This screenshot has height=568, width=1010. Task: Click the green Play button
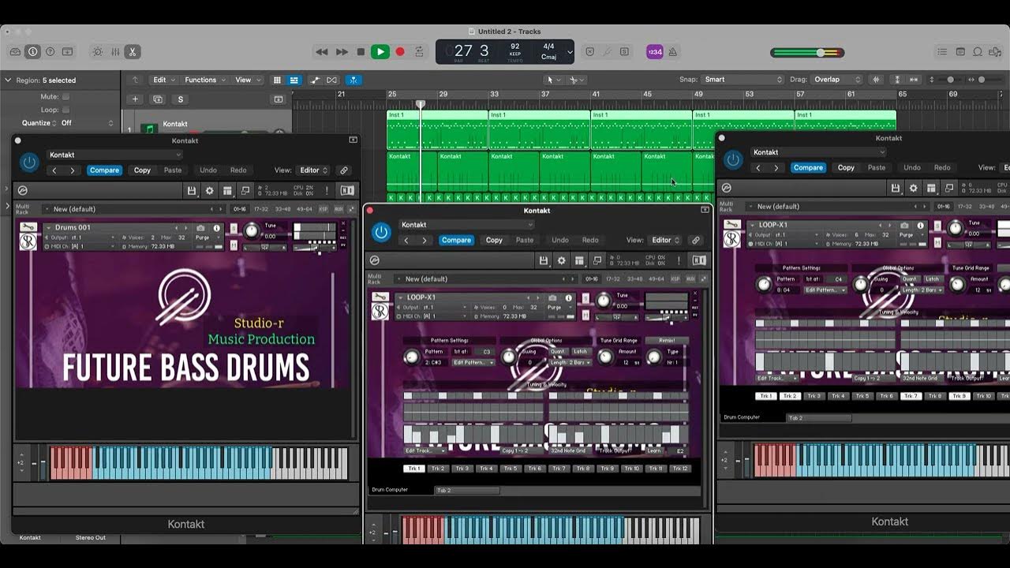(x=380, y=52)
